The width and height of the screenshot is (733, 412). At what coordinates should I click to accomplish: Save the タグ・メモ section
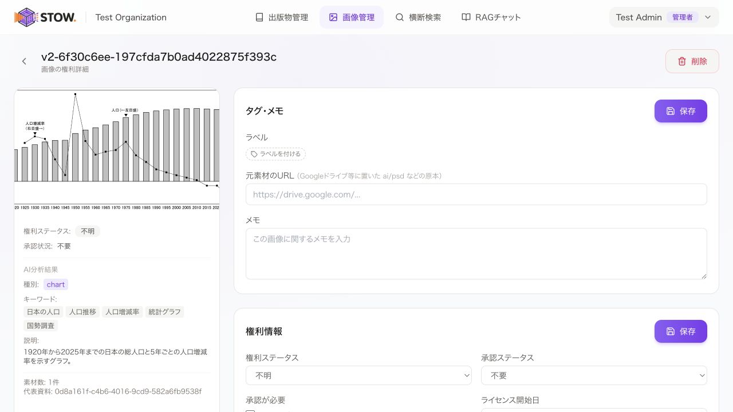pos(680,111)
